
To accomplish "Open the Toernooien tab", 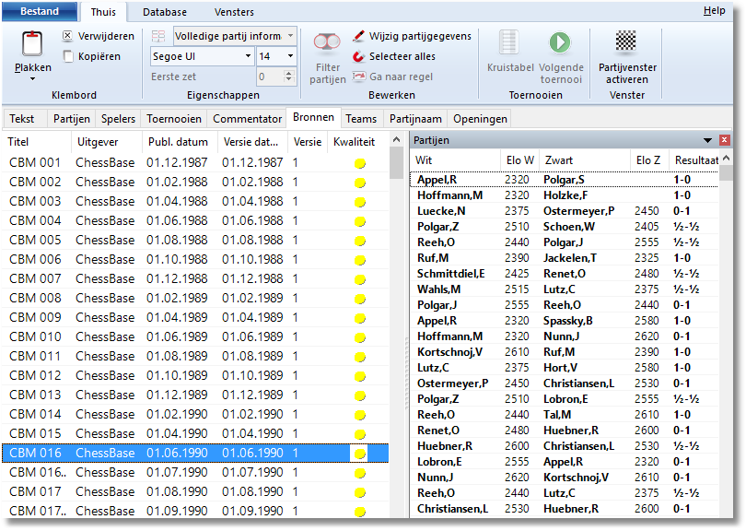I will (x=174, y=119).
